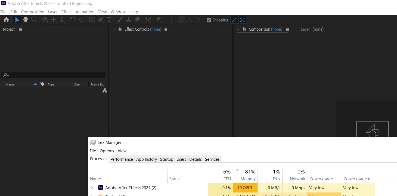Open the Details tab
Screen dimensions: 397x196
196,159
